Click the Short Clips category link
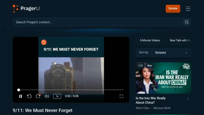 [x=142, y=108]
